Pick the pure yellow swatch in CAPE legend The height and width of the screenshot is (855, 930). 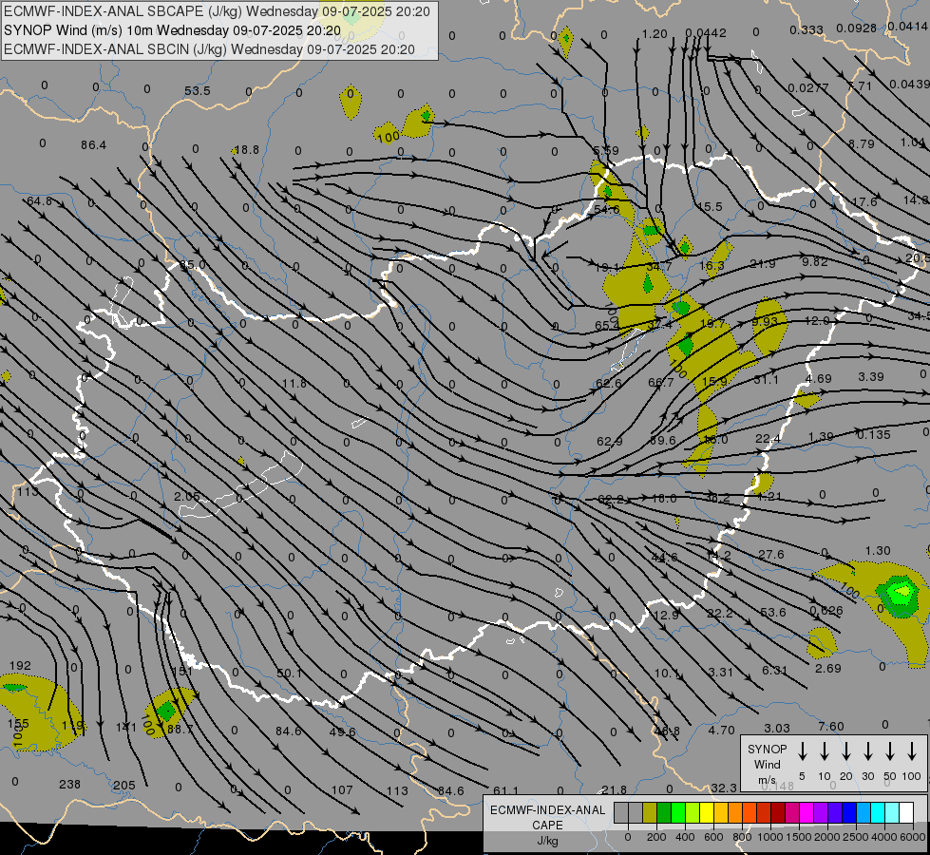[x=707, y=813]
